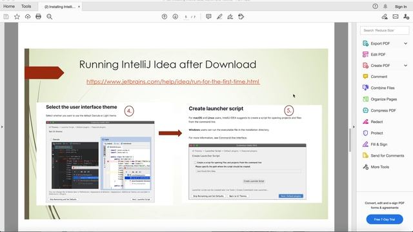
Task: Print the document with the printer icon
Action: (39, 17)
